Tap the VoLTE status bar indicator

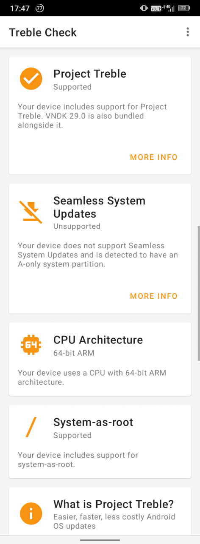click(156, 8)
